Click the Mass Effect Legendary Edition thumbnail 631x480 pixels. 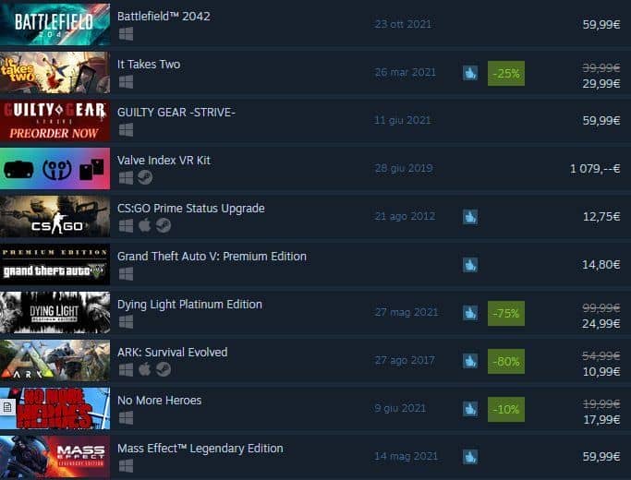tap(55, 457)
